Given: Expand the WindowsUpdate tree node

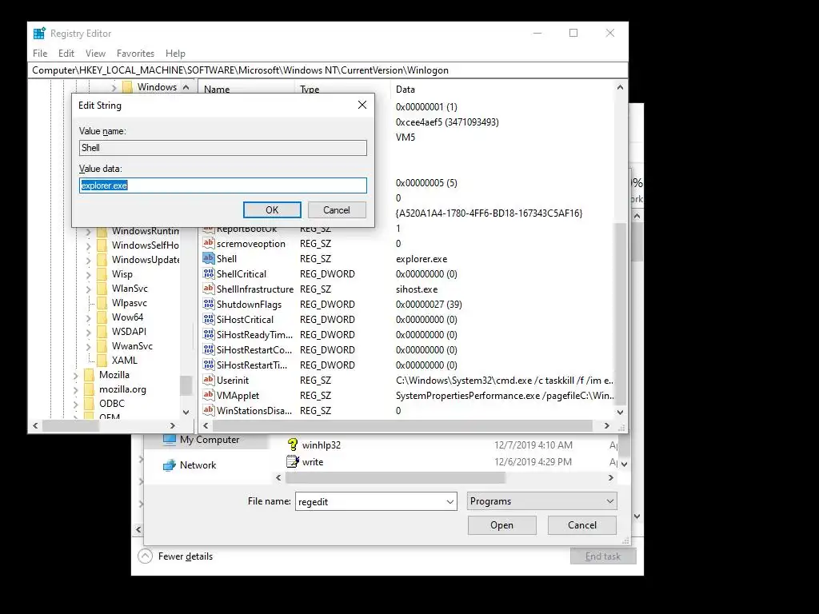Looking at the screenshot, I should click(88, 260).
